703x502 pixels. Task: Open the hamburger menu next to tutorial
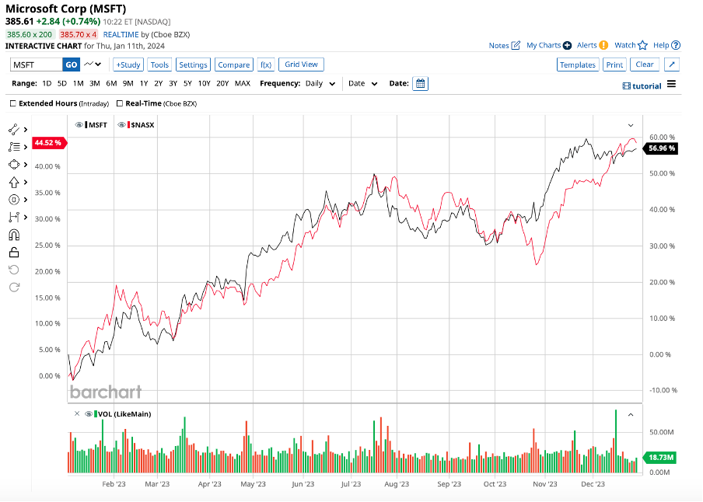coord(671,85)
